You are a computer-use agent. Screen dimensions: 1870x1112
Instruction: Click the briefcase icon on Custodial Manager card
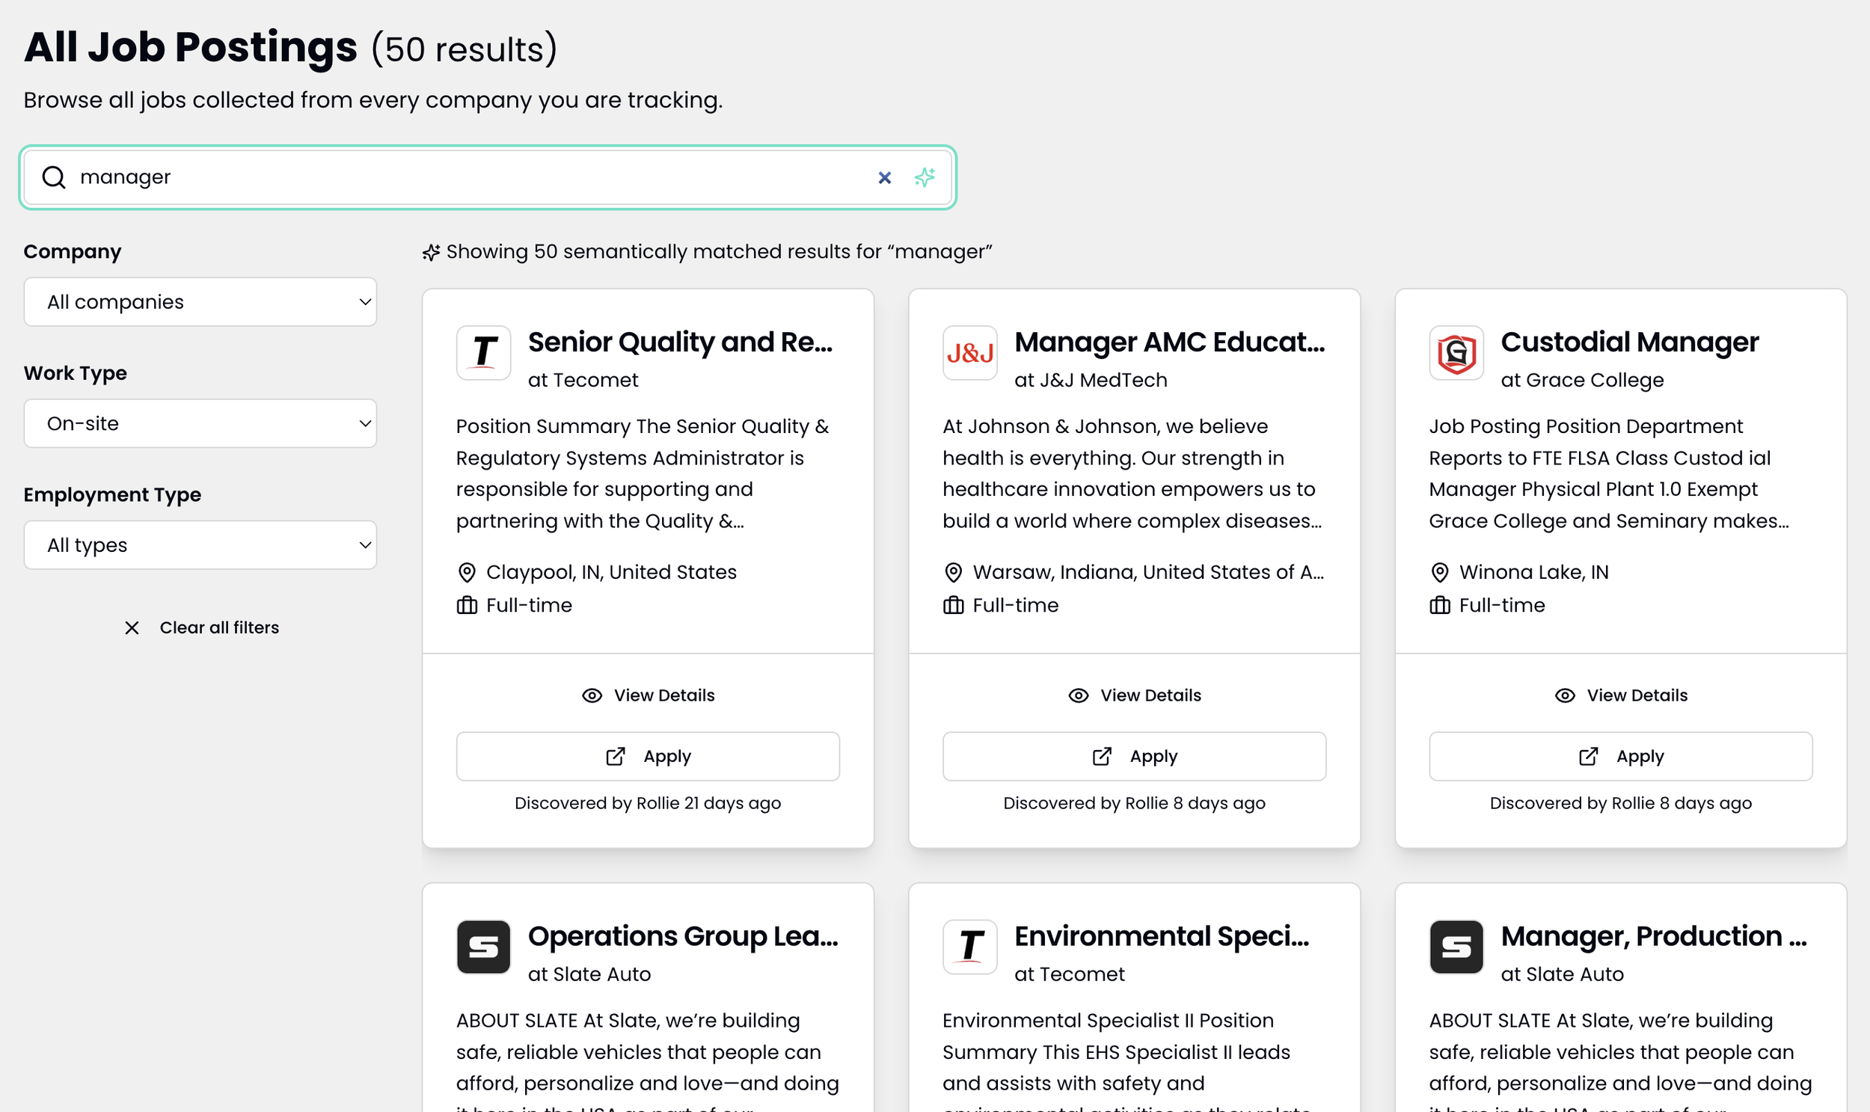pyautogui.click(x=1440, y=606)
